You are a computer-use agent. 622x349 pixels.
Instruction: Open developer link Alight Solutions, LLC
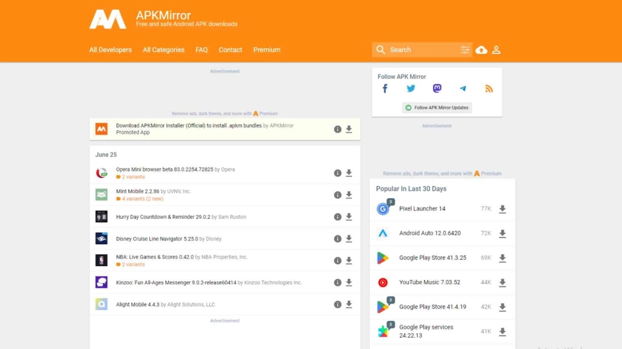(x=191, y=305)
